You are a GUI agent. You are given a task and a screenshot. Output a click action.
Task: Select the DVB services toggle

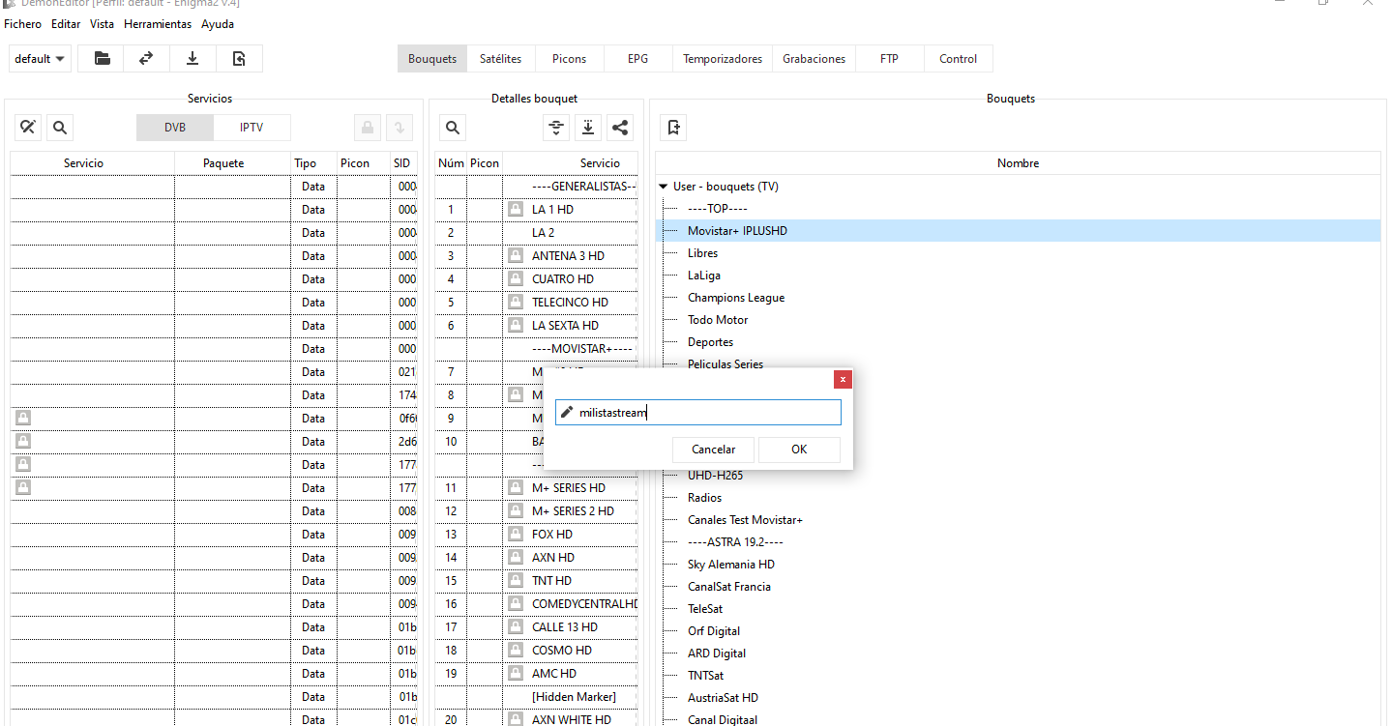point(174,127)
